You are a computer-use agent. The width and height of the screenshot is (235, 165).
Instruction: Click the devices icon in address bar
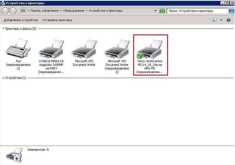[x=23, y=11]
